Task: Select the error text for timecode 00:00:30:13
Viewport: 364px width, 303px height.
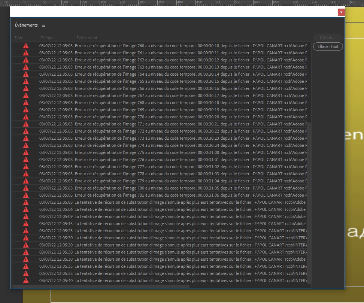Action: click(191, 67)
